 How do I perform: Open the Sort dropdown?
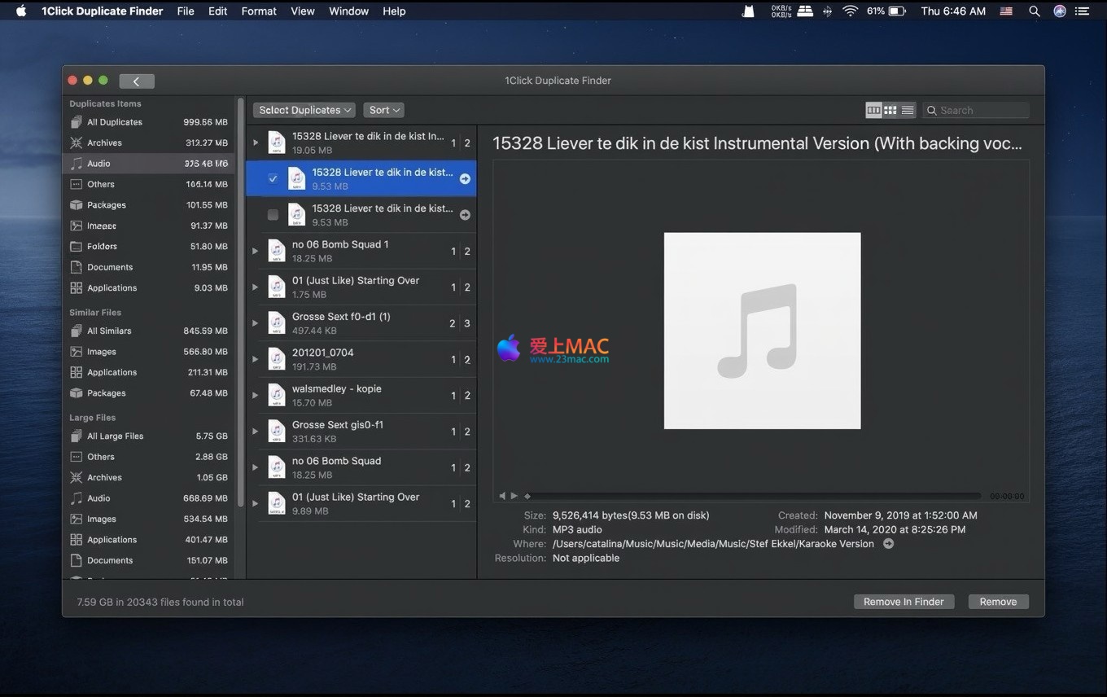pyautogui.click(x=384, y=110)
